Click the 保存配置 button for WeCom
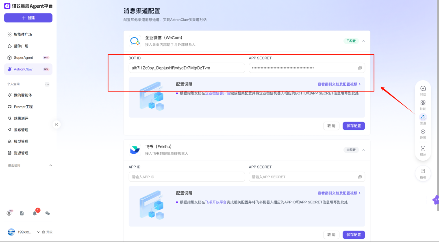 point(353,126)
